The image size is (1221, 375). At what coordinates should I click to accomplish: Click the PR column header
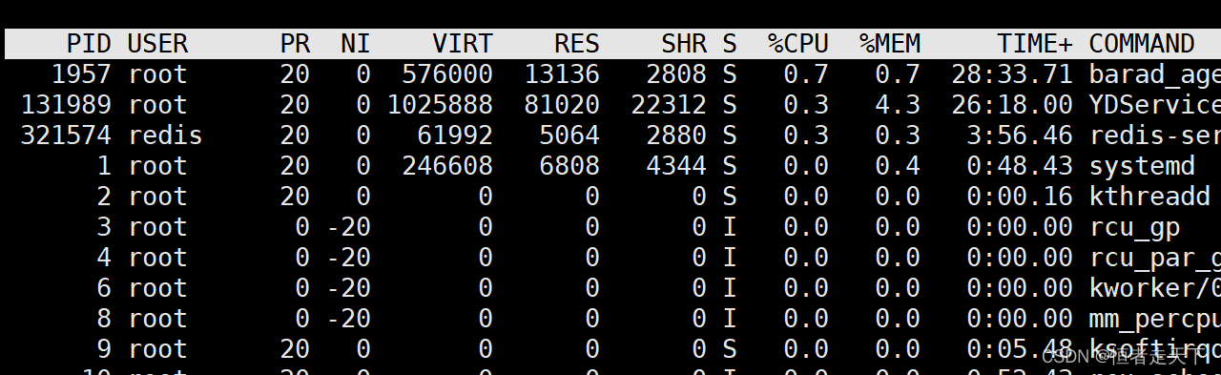[295, 44]
